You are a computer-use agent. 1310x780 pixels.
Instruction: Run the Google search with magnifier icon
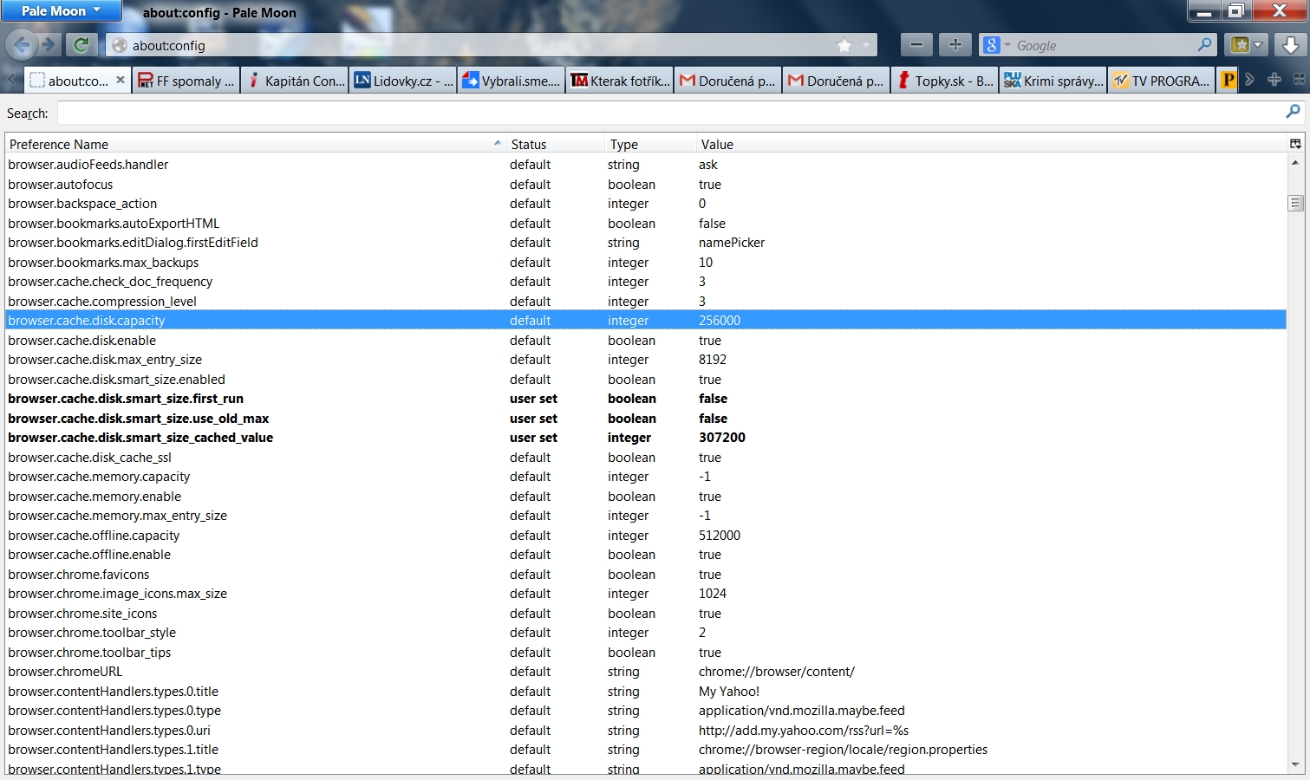[1204, 45]
